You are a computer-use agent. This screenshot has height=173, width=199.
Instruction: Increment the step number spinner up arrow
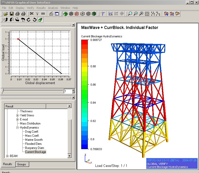(73, 90)
